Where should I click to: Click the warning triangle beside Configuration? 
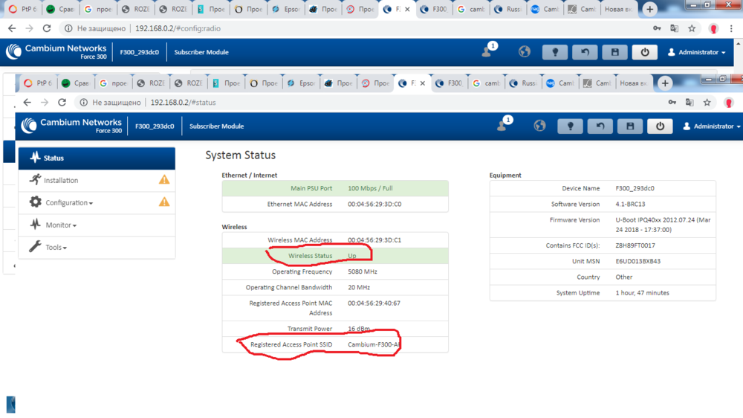[164, 202]
